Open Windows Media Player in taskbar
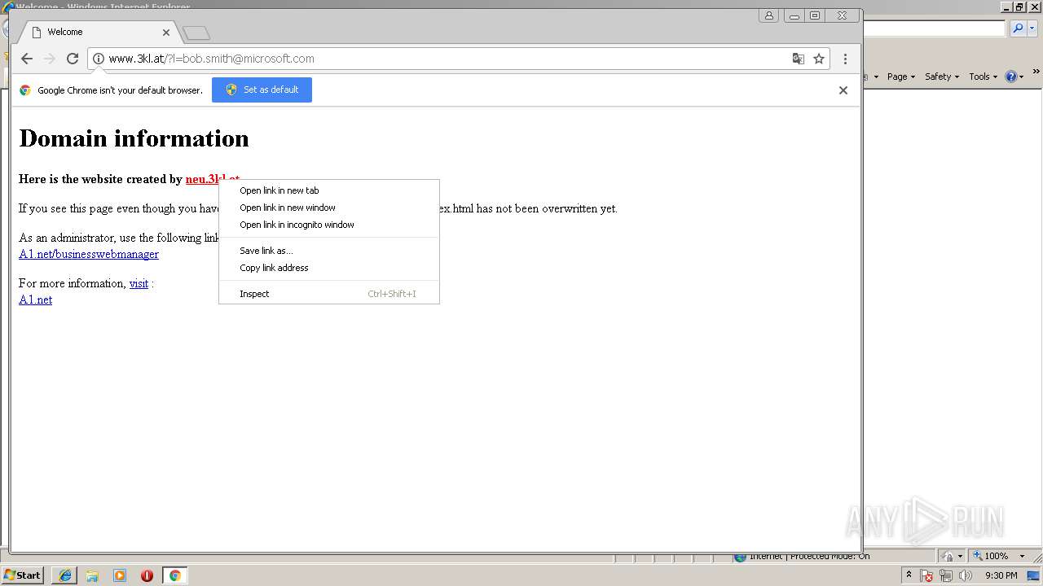 [120, 575]
